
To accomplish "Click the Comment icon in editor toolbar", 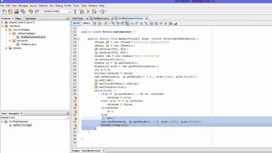I will point(171,23).
